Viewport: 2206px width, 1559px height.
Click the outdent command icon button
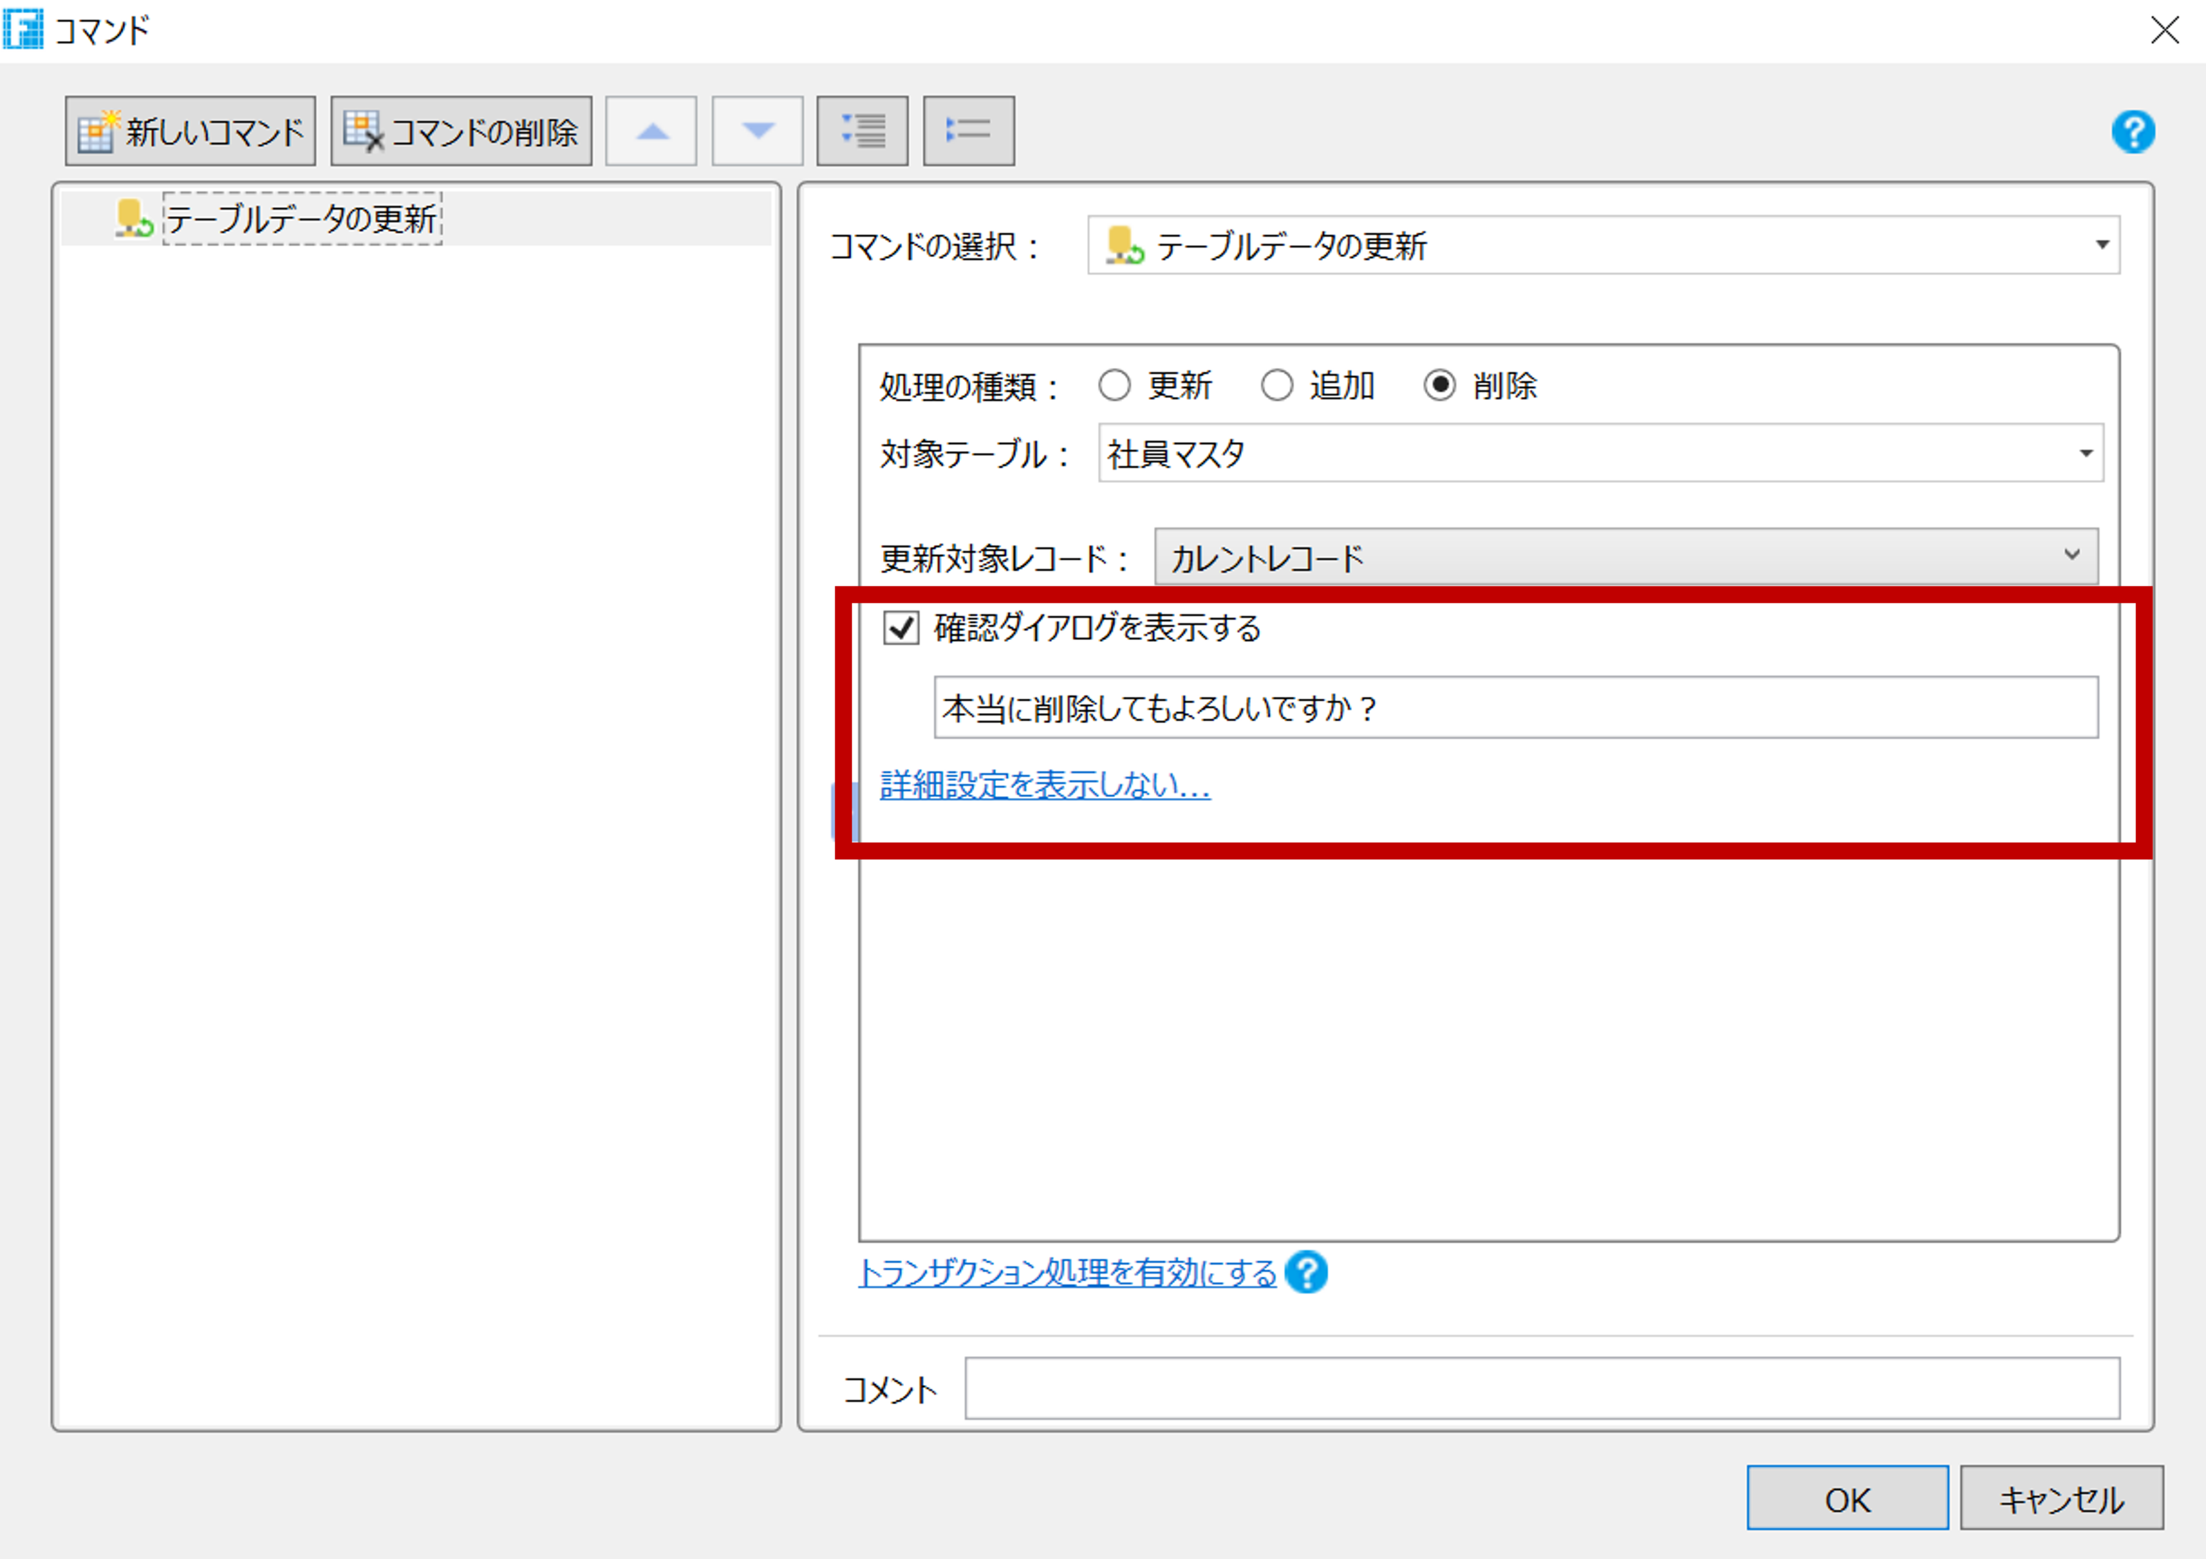968,132
